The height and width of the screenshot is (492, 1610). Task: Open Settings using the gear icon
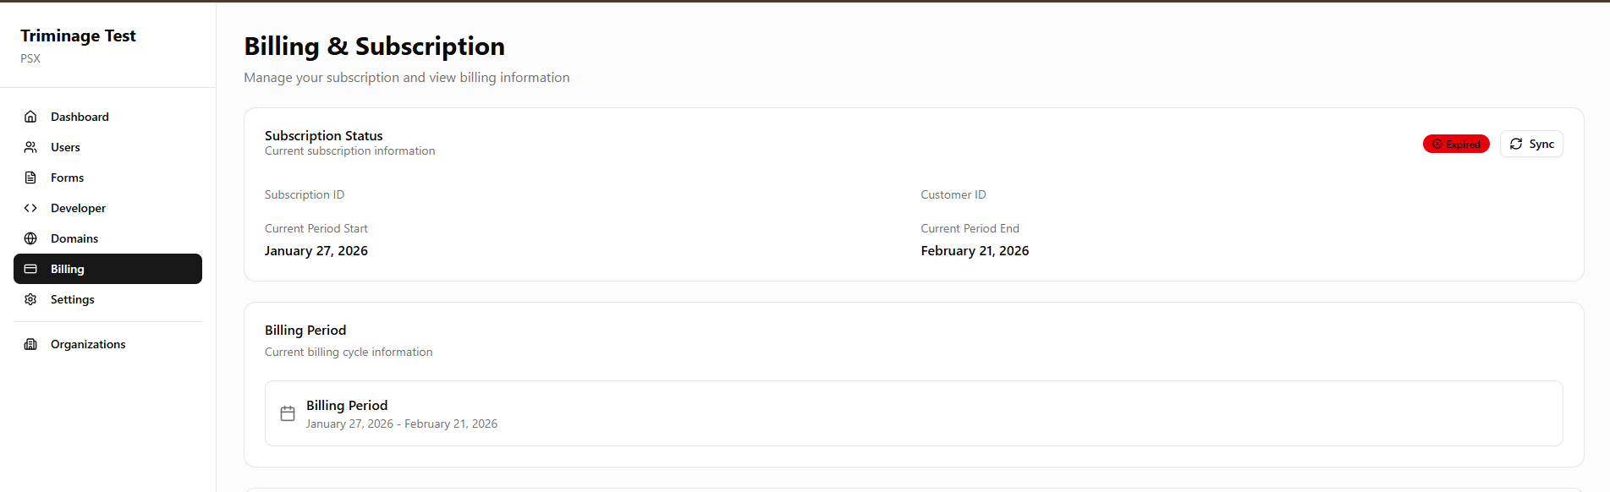coord(30,298)
